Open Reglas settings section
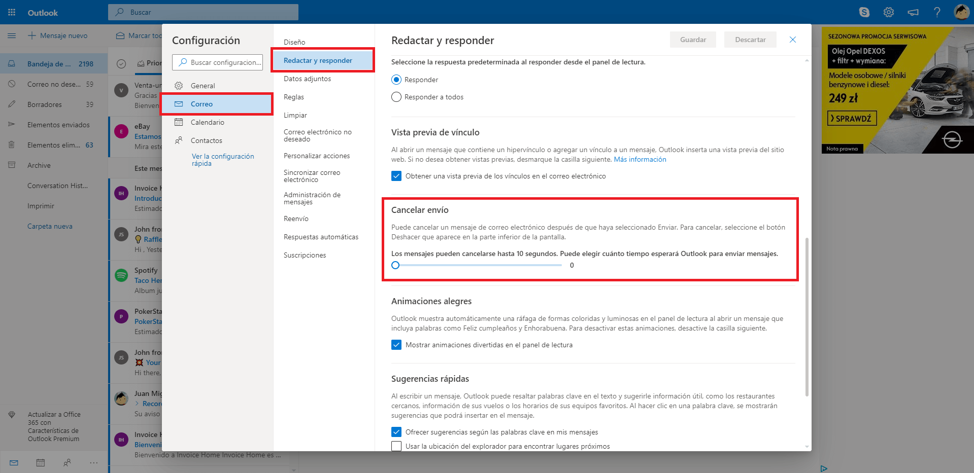 pyautogui.click(x=294, y=97)
